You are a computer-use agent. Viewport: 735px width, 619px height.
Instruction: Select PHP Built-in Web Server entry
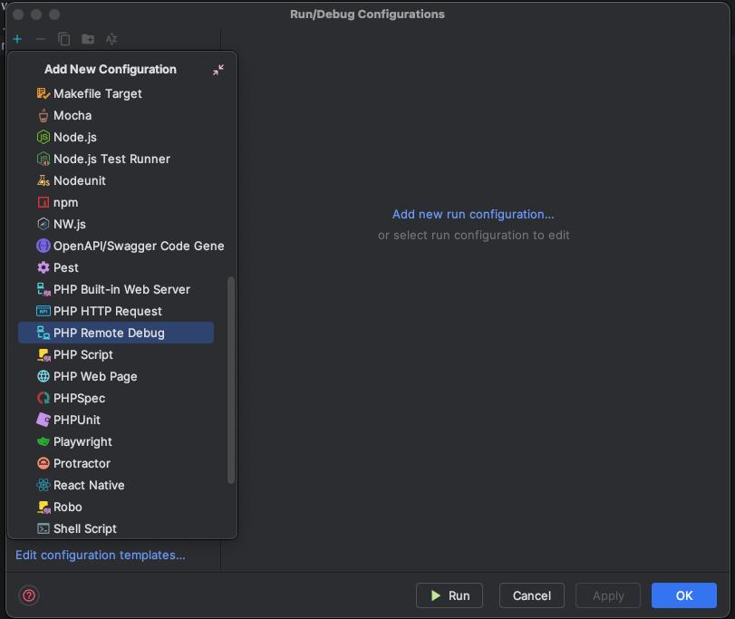116,289
